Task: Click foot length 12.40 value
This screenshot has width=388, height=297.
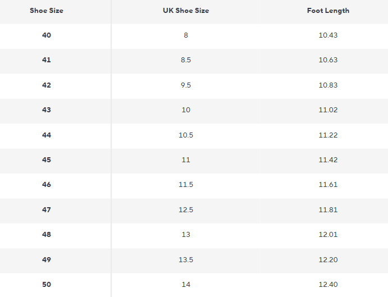Action: (x=328, y=285)
